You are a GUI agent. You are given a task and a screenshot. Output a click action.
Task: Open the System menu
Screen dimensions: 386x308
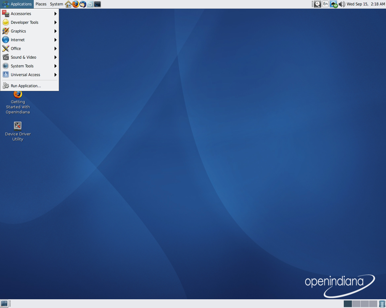click(x=56, y=4)
